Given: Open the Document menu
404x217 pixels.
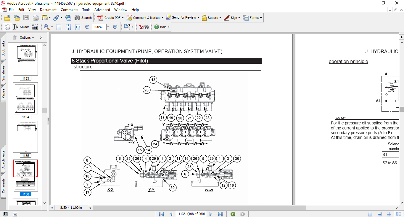Looking at the screenshot, I should [48, 10].
